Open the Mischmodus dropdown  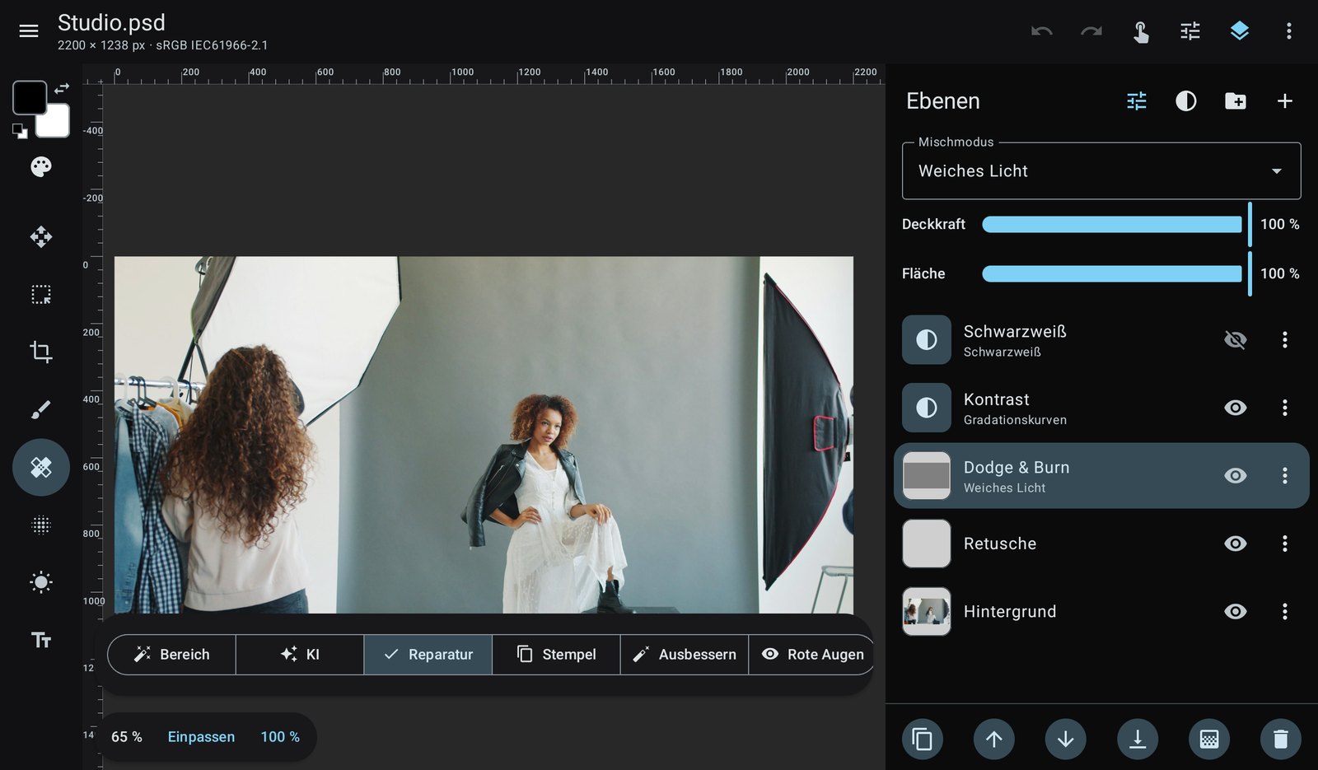(1101, 171)
